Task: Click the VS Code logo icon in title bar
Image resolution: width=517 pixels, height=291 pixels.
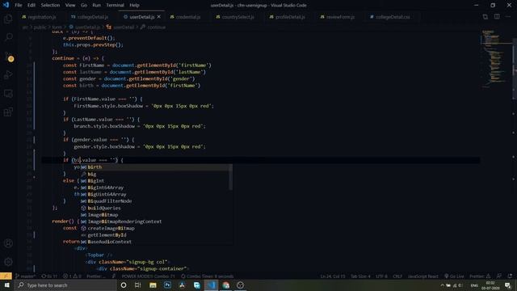Action: 6,5
